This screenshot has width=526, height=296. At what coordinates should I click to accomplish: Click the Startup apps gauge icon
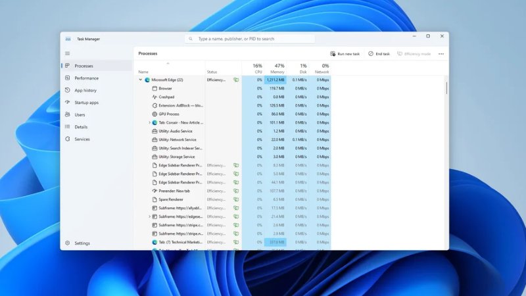coord(68,103)
